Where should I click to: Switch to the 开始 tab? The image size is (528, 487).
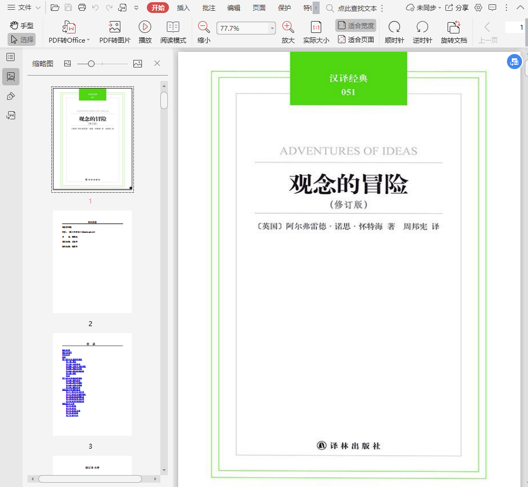[158, 8]
